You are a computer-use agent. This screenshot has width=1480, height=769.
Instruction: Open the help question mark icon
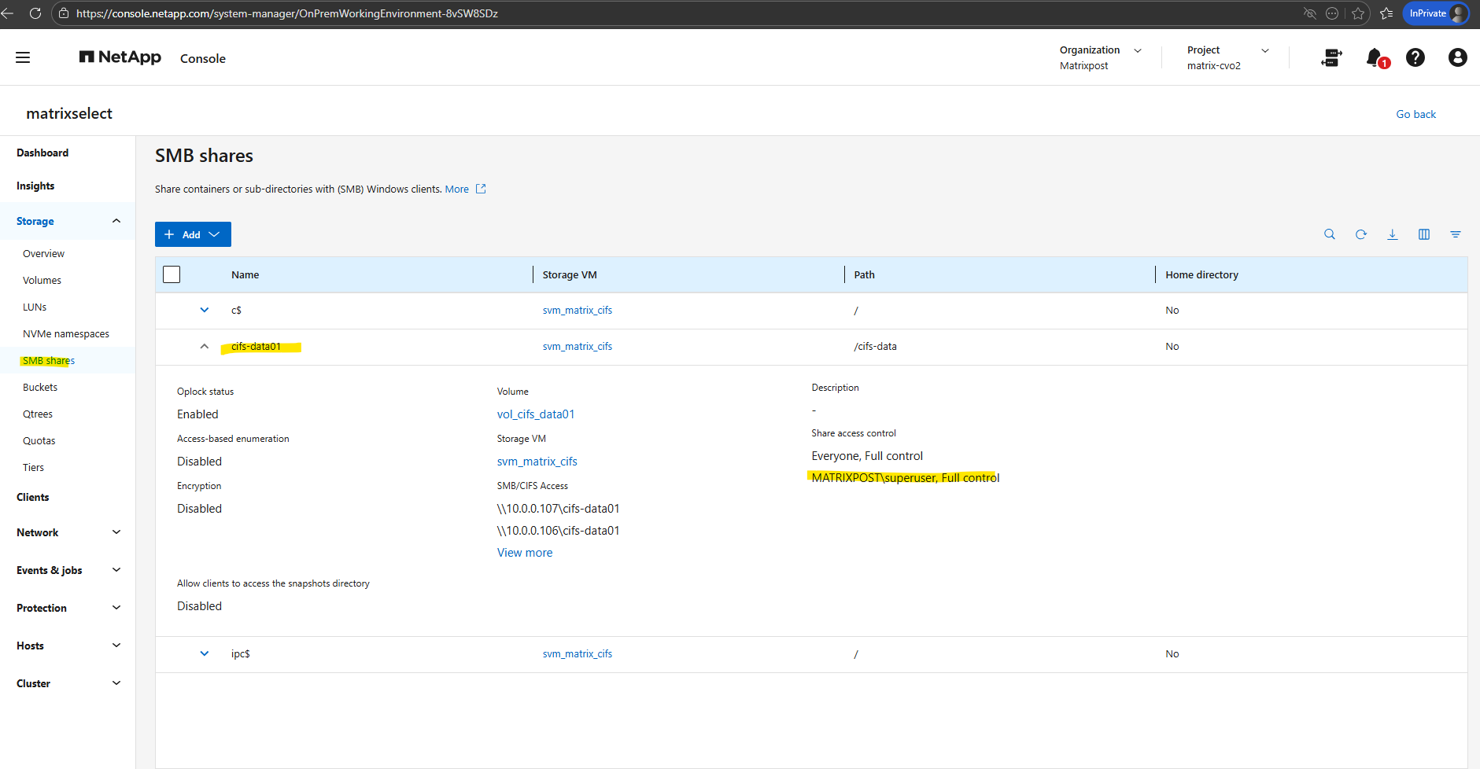coord(1415,57)
